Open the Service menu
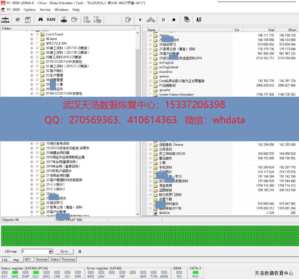This screenshot has height=279, width=299. [45, 10]
